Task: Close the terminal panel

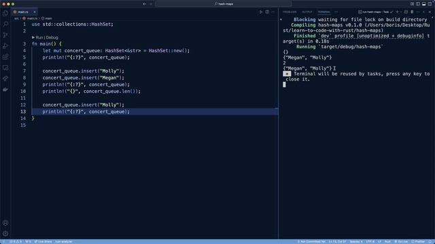Action: 430,12
